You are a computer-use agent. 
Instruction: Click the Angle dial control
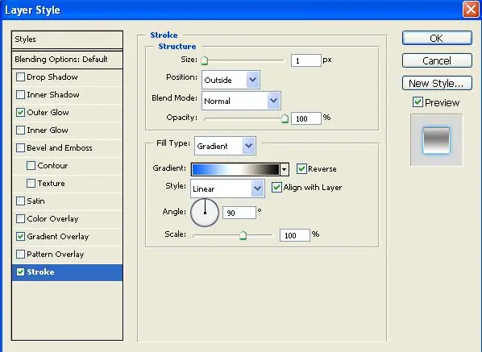point(205,213)
